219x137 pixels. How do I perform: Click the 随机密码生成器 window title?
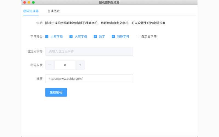(x=109, y=2)
